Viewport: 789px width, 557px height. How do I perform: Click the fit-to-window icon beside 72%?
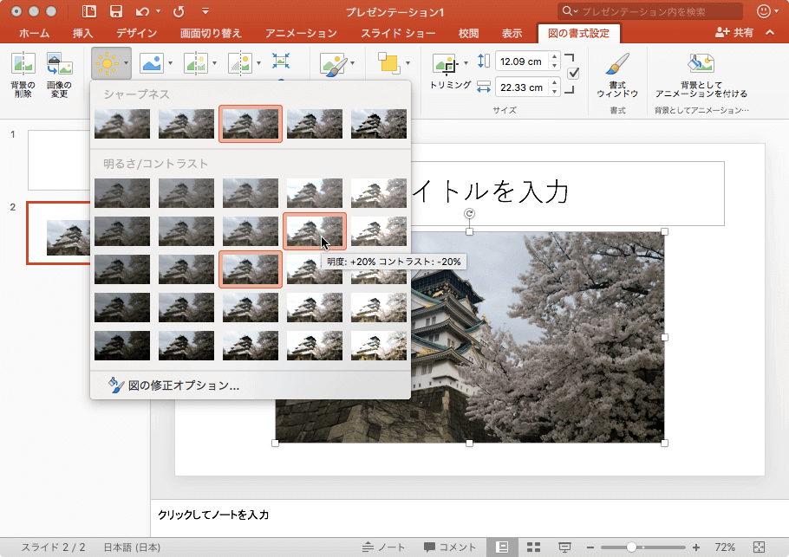point(760,547)
